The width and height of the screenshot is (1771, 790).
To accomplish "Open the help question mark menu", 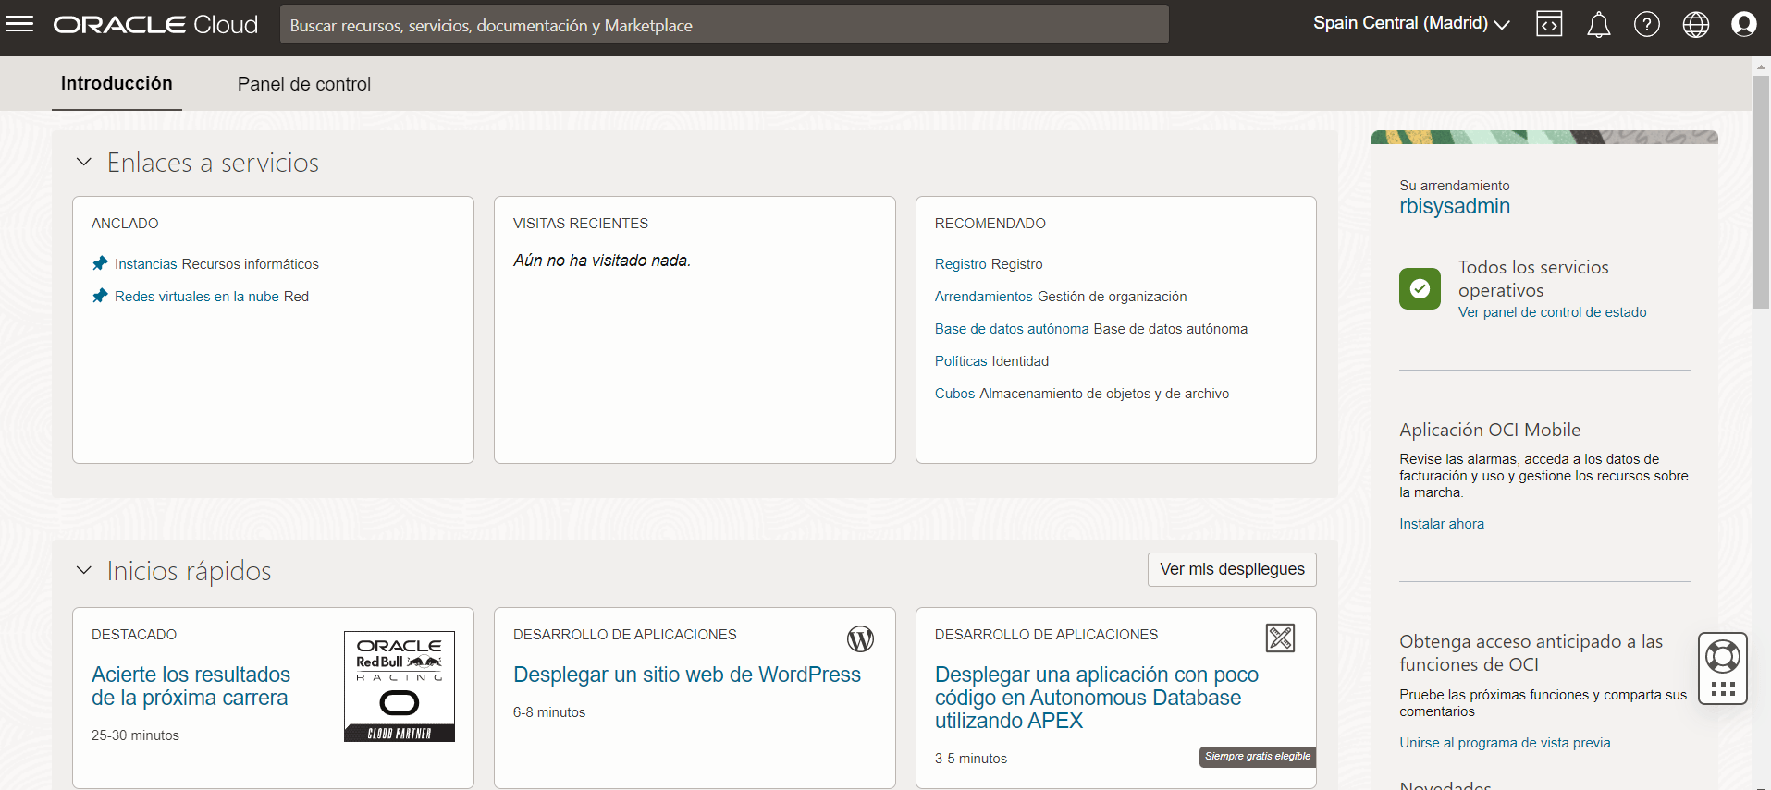I will [x=1646, y=24].
